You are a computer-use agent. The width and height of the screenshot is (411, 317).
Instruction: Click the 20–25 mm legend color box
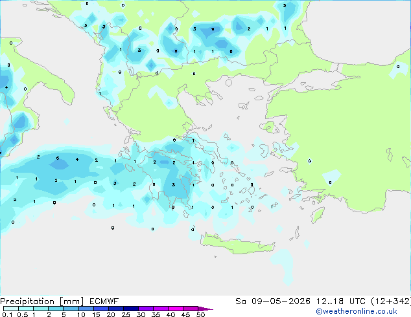coord(115,309)
